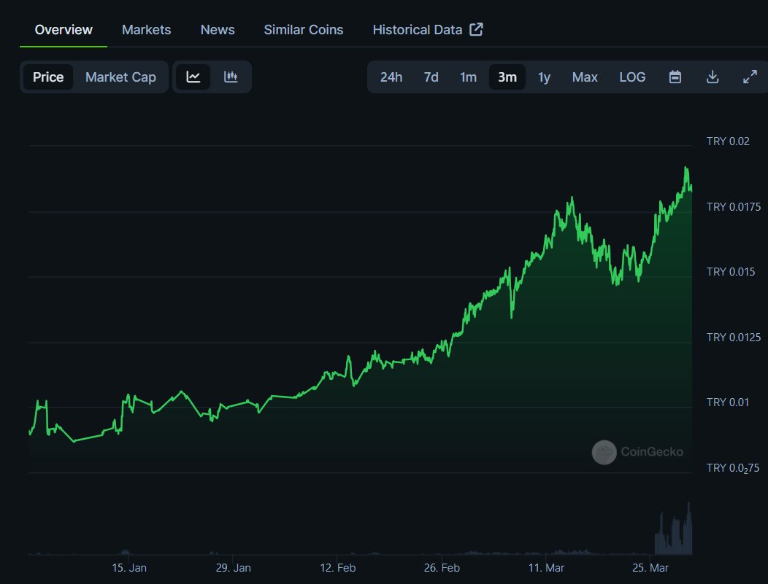Switch chart to Market Cap view
The image size is (768, 584).
(x=120, y=77)
